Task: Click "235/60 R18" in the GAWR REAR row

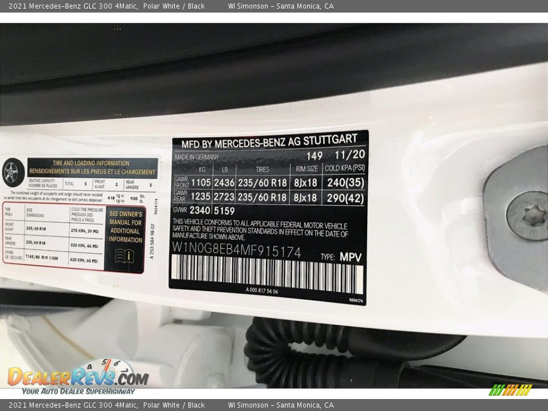Action: [262, 198]
